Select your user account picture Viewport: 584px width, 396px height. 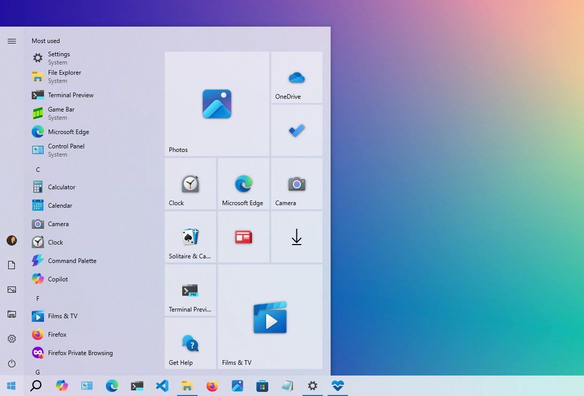(x=12, y=240)
